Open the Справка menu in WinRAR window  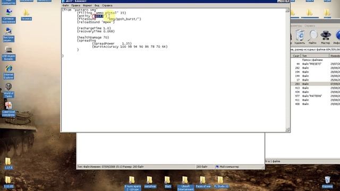(309, 26)
